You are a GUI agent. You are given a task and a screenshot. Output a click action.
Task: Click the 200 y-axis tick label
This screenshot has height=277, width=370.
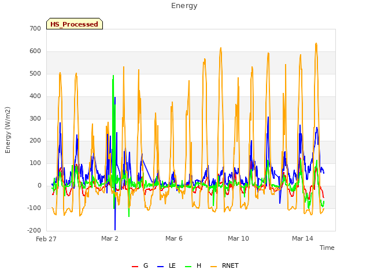tap(35, 141)
